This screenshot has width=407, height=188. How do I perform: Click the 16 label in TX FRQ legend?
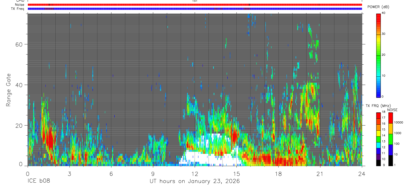[383, 124]
